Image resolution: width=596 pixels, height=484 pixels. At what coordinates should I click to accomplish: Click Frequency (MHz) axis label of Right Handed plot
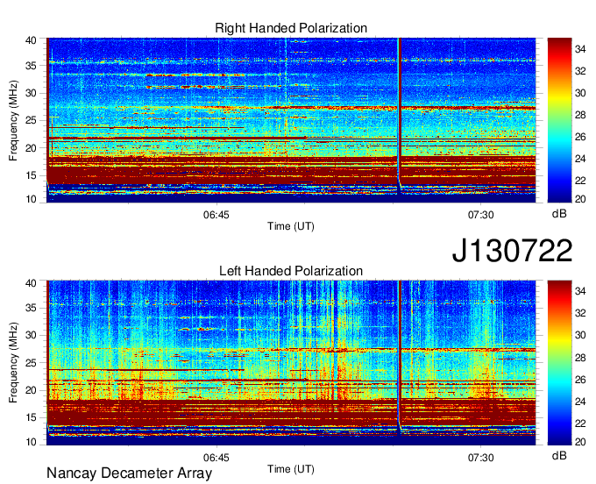tap(13, 120)
